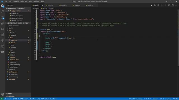
Task: Switch to the Main.js editor tab
Action: (x=90, y=5)
